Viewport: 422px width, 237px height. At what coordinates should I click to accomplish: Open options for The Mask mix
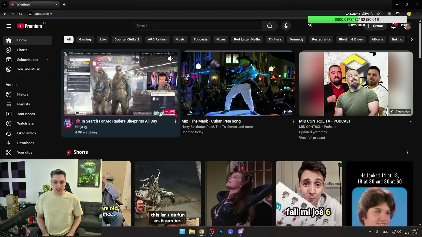coord(293,121)
